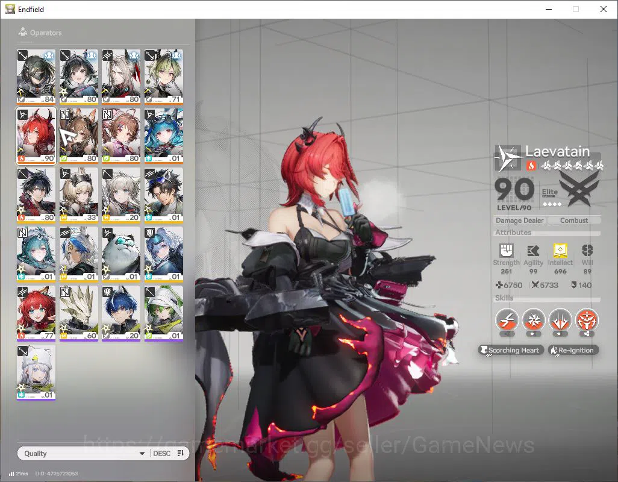Select red-haired cat-ear operator at level 77
Viewport: 618px width, 482px height.
tap(36, 313)
